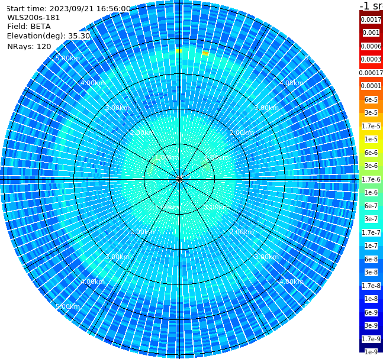The height and width of the screenshot is (359, 383).
Task: Click the 1e-6 colorbar tick label
Action: coord(371,192)
